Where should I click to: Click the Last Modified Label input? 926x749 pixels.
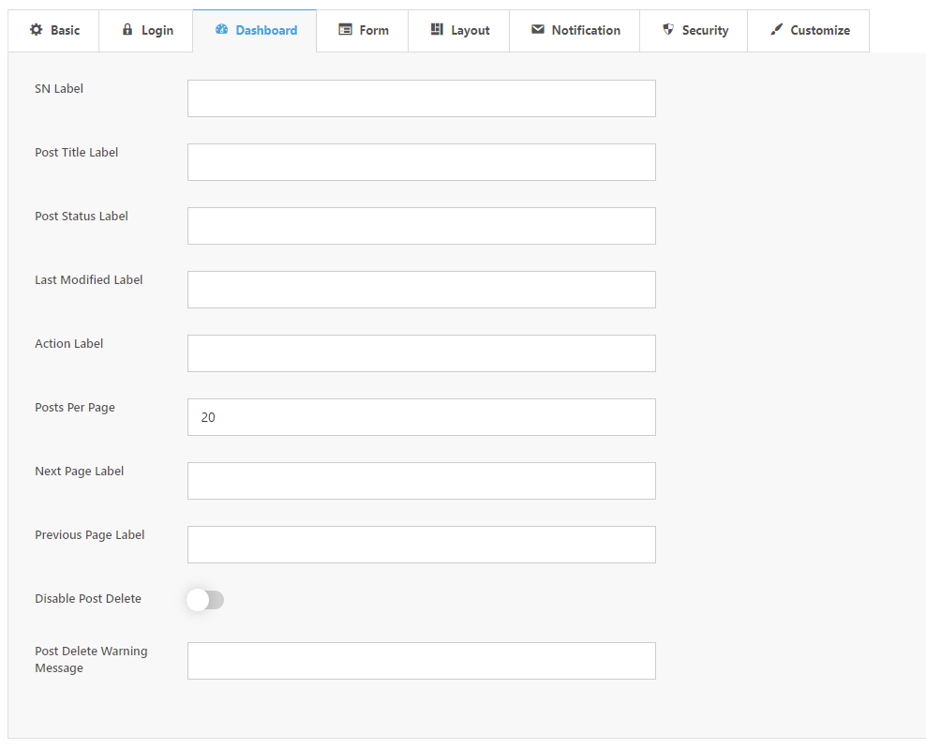(x=421, y=290)
